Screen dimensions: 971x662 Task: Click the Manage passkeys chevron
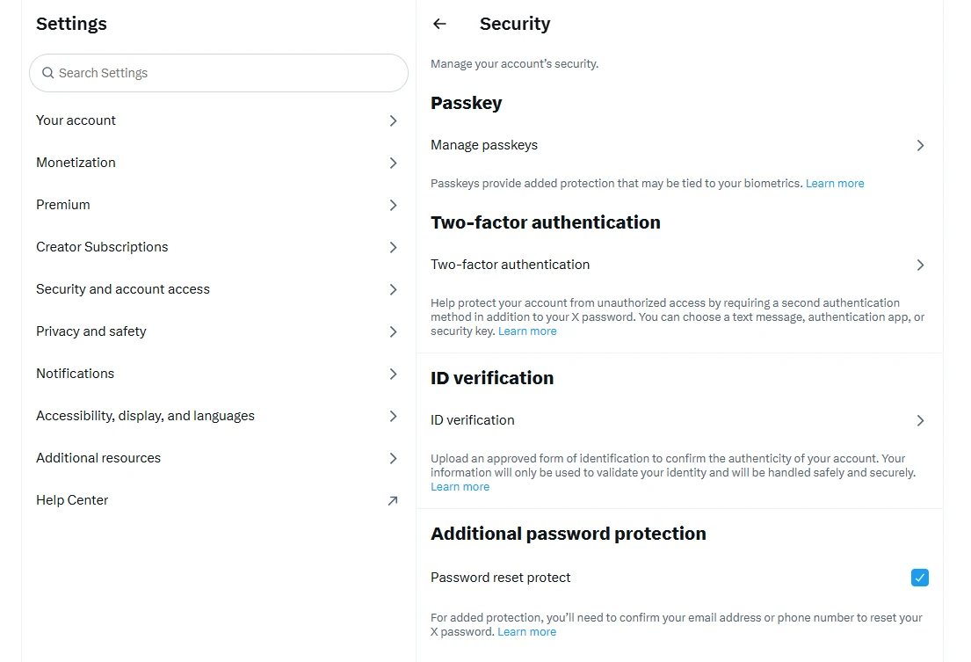tap(920, 146)
